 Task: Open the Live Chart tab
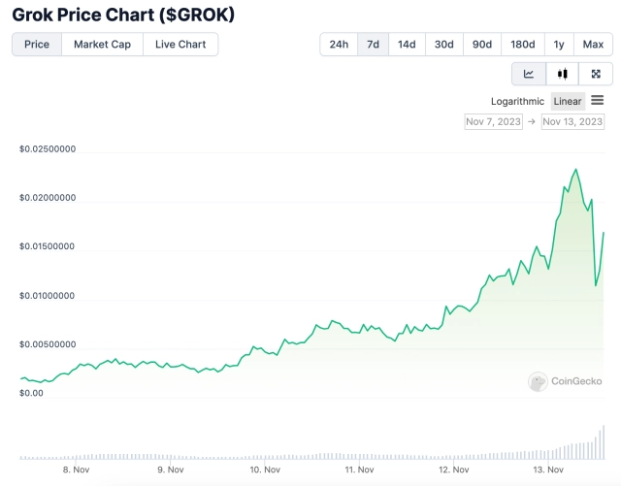coord(180,45)
